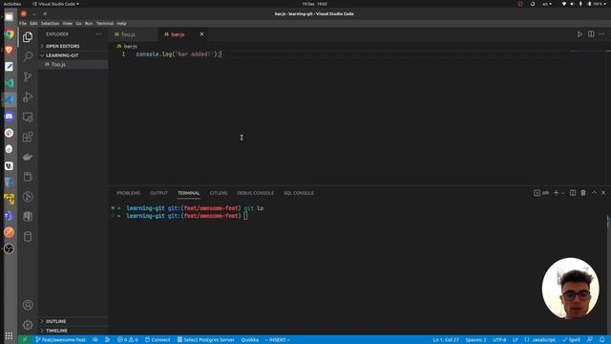Open the Search view in activity bar
This screenshot has width=611, height=344.
tap(28, 56)
